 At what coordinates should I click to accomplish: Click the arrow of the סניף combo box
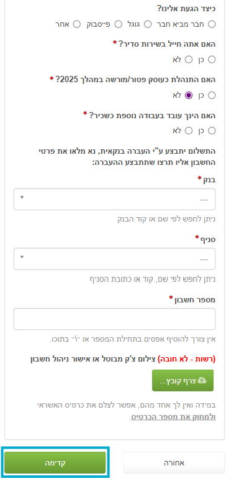(22, 257)
